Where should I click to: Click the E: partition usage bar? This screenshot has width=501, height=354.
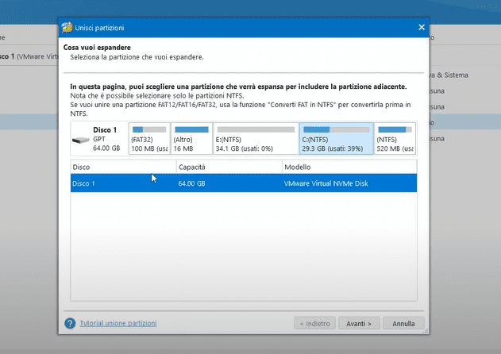pyautogui.click(x=255, y=129)
